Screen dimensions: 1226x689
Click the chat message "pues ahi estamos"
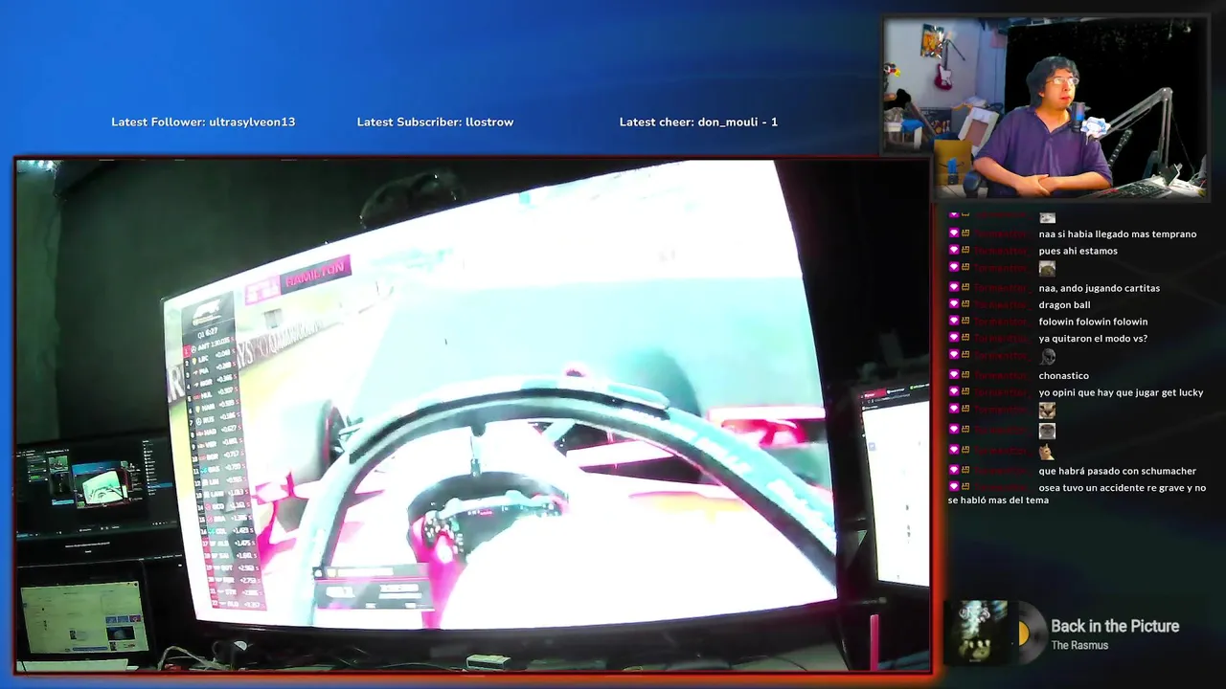(1078, 252)
